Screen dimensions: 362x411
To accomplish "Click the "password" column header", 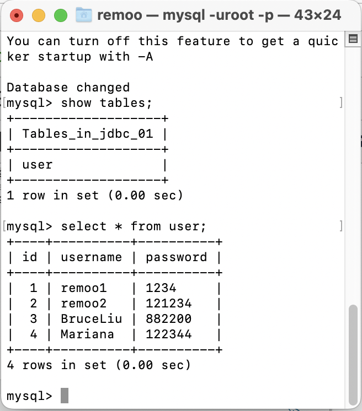I will coord(176,257).
